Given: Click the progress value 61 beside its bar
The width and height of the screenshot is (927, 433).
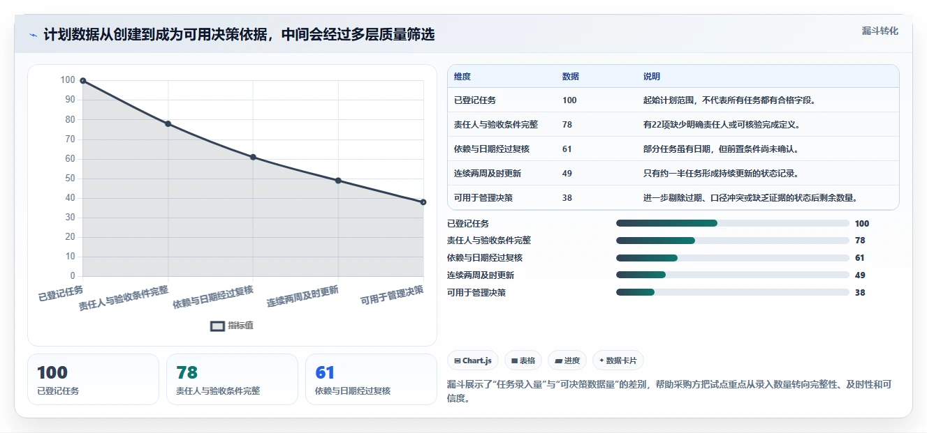Looking at the screenshot, I should (860, 258).
